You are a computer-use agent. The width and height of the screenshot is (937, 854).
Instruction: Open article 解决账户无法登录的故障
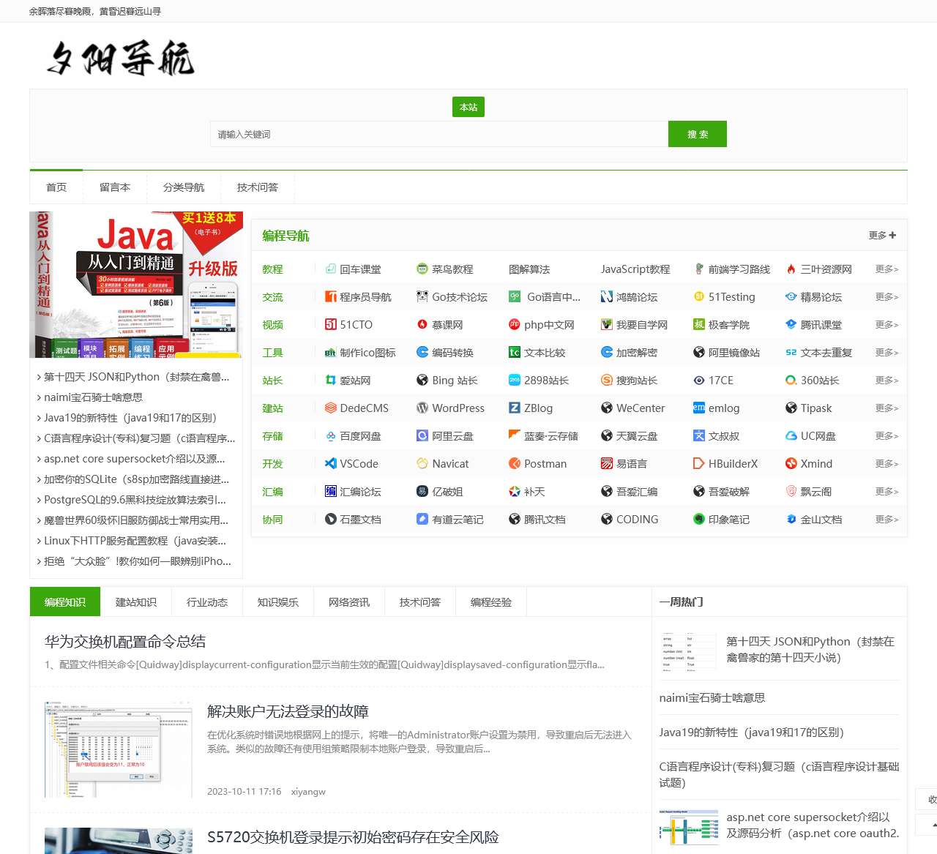point(288,711)
